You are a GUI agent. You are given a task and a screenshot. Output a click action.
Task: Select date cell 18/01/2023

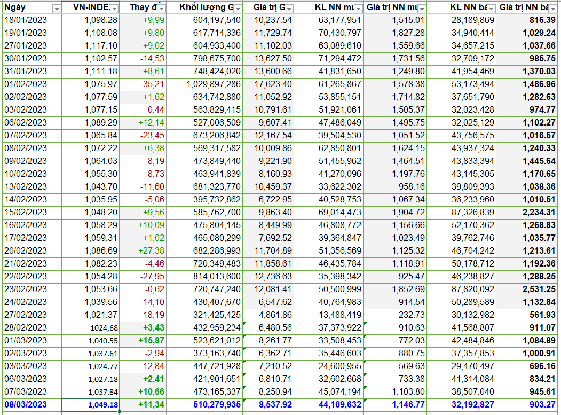32,20
